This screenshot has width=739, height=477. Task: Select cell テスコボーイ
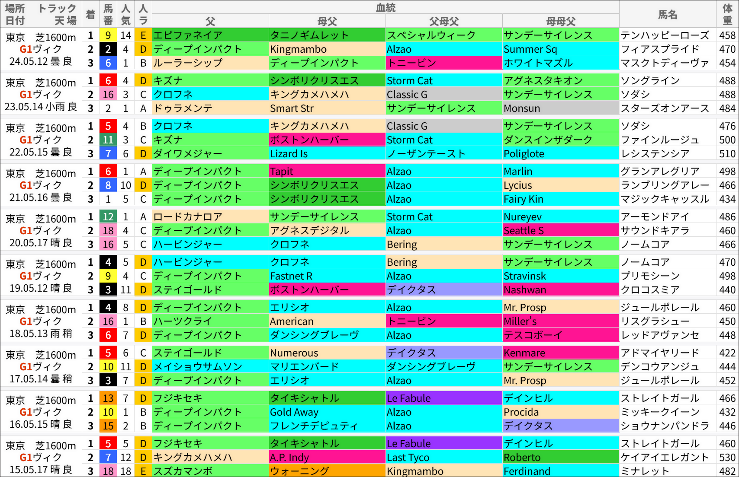tap(561, 335)
